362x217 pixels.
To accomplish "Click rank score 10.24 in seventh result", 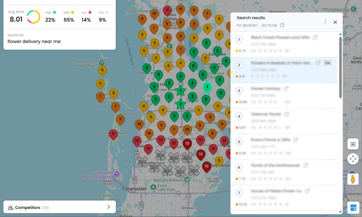I will pyautogui.click(x=243, y=204).
